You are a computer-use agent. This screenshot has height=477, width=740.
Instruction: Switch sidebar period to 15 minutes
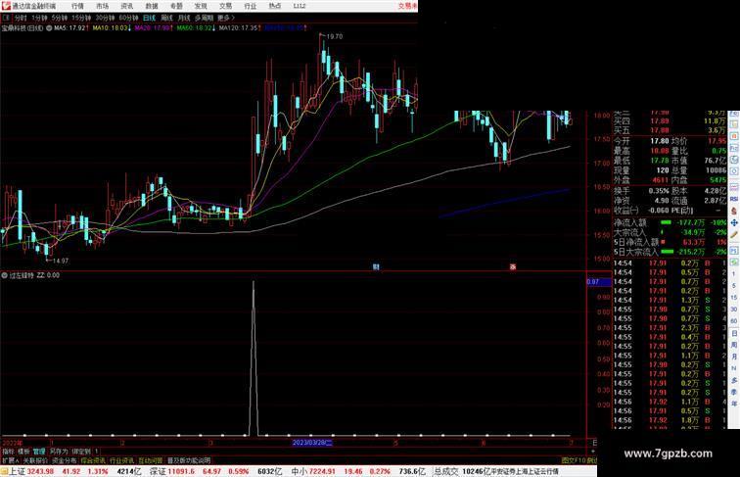[734, 298]
